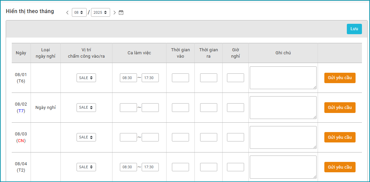Go to next month arrow

coord(114,13)
